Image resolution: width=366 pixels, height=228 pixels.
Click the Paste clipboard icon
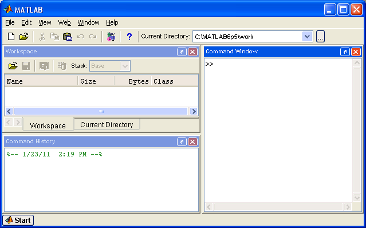68,37
